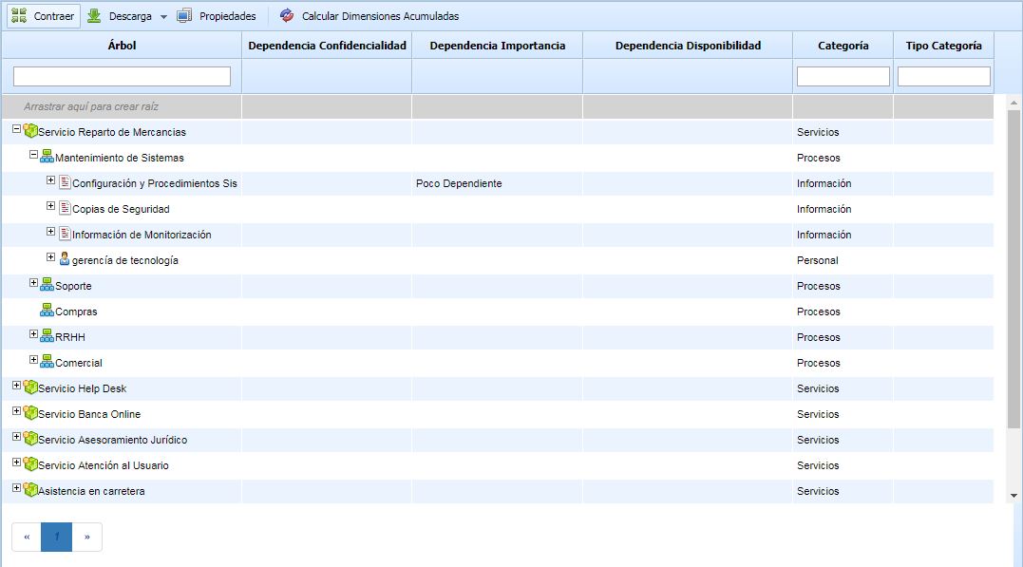Click the green cube icon of Servicio Help Desk
Viewport: 1023px width, 567px height.
coord(30,387)
